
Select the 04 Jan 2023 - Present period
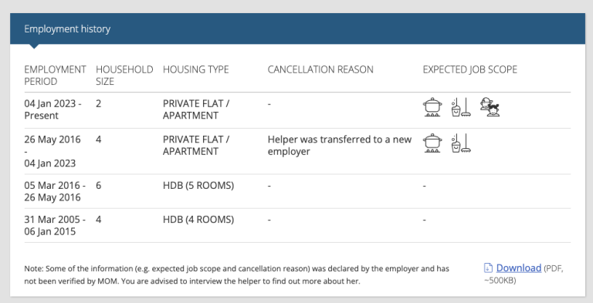53,109
